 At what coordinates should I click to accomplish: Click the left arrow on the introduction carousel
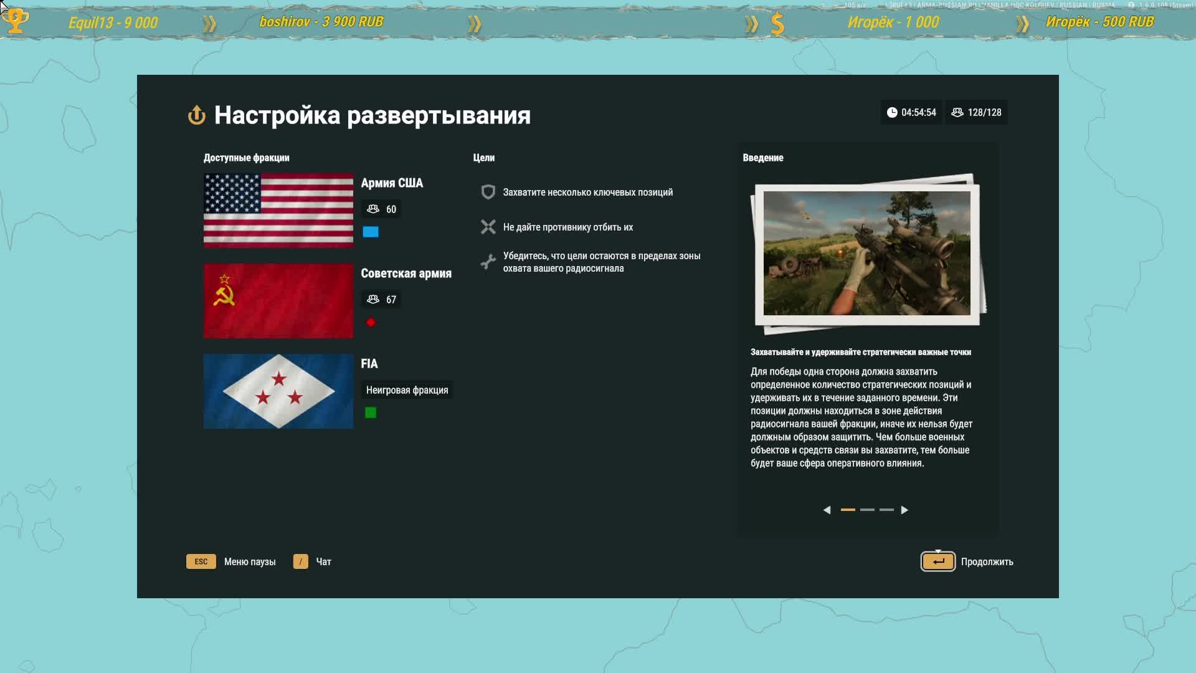(828, 510)
